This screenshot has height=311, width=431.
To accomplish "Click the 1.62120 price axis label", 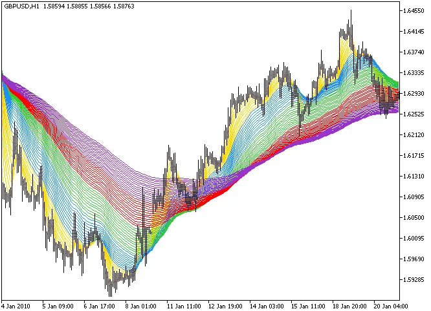I will 412,135.
